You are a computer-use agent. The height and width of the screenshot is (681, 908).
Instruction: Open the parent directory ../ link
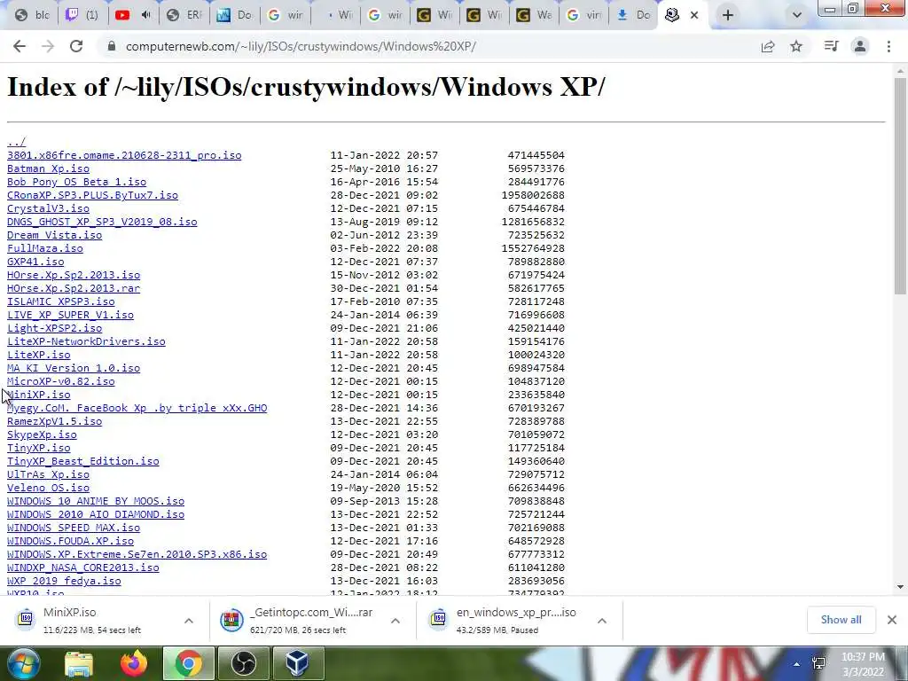pos(16,142)
